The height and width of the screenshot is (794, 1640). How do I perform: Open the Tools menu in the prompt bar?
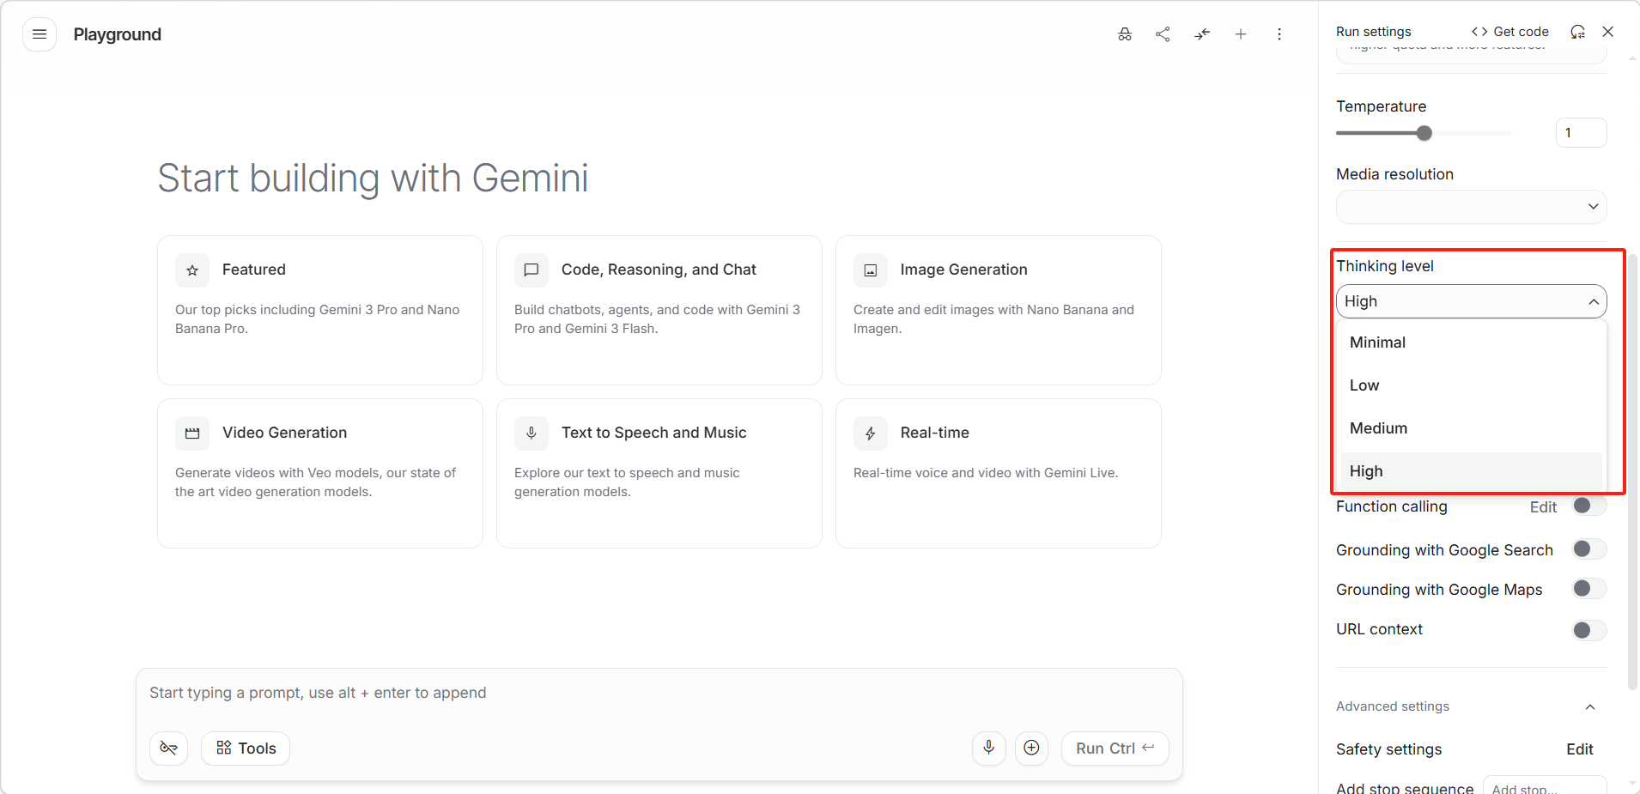pyautogui.click(x=246, y=749)
